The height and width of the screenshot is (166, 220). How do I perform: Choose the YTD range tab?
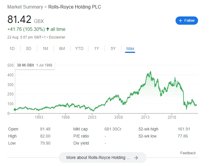[x=79, y=48]
